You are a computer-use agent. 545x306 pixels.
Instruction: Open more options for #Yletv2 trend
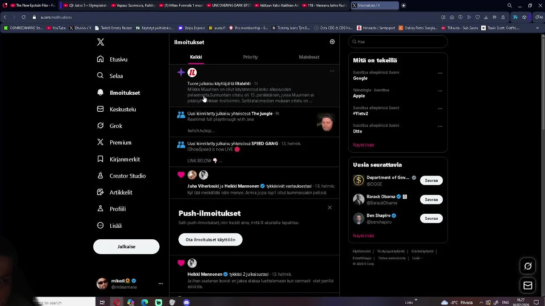pyautogui.click(x=440, y=108)
